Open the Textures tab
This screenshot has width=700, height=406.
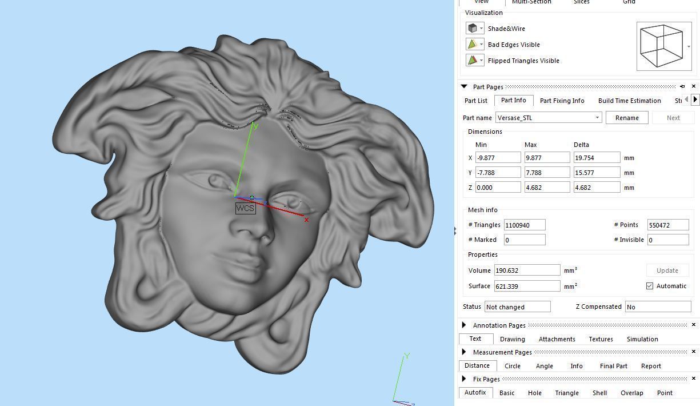pyautogui.click(x=601, y=339)
